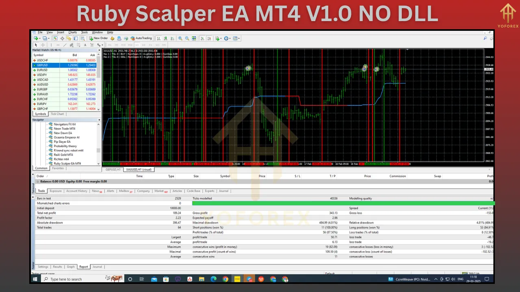This screenshot has height=292, width=520.
Task: Select Ruby Scalper EA MT4 in Navigator
Action: [x=67, y=163]
